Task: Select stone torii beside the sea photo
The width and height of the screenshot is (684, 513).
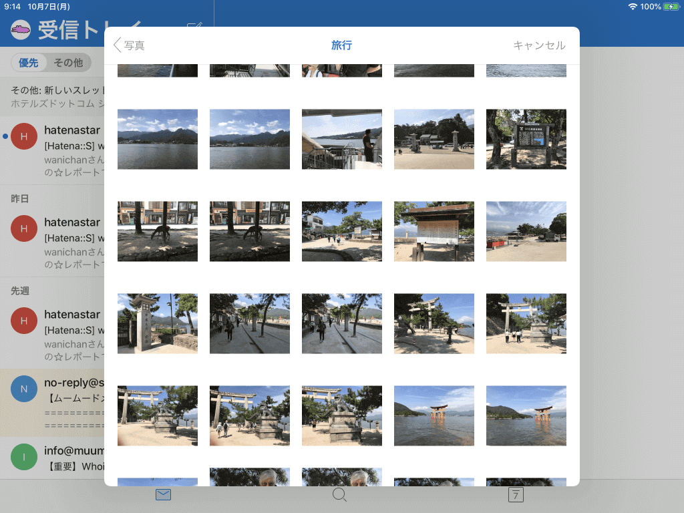Action: click(434, 323)
